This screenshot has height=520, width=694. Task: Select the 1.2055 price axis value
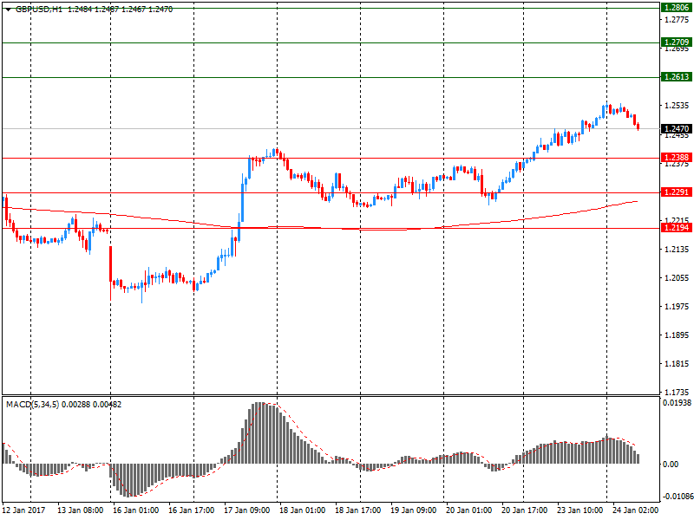678,278
